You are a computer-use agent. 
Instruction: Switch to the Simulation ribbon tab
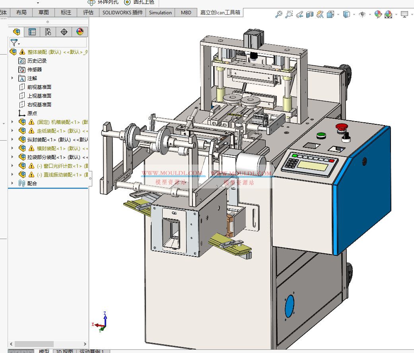[x=160, y=12]
